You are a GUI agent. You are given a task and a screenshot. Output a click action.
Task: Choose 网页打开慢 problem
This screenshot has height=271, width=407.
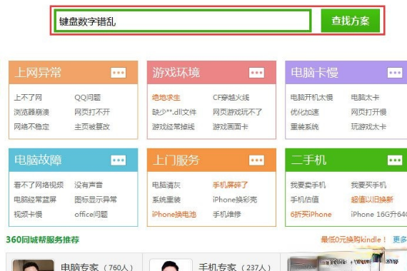[368, 112]
